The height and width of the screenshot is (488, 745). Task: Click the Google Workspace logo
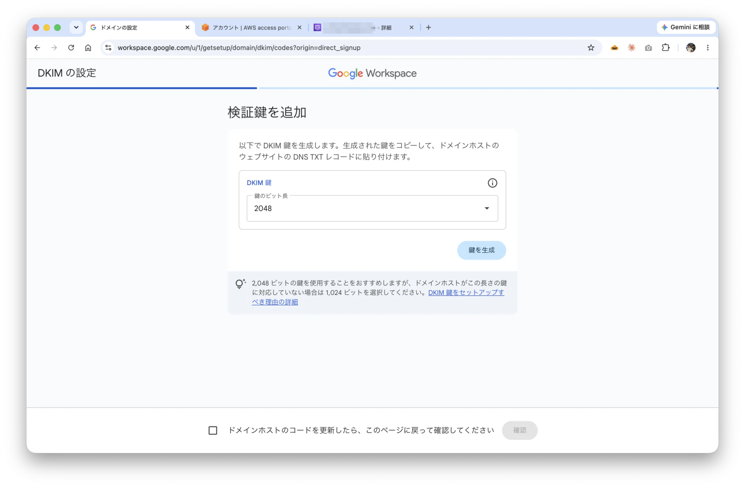(372, 73)
